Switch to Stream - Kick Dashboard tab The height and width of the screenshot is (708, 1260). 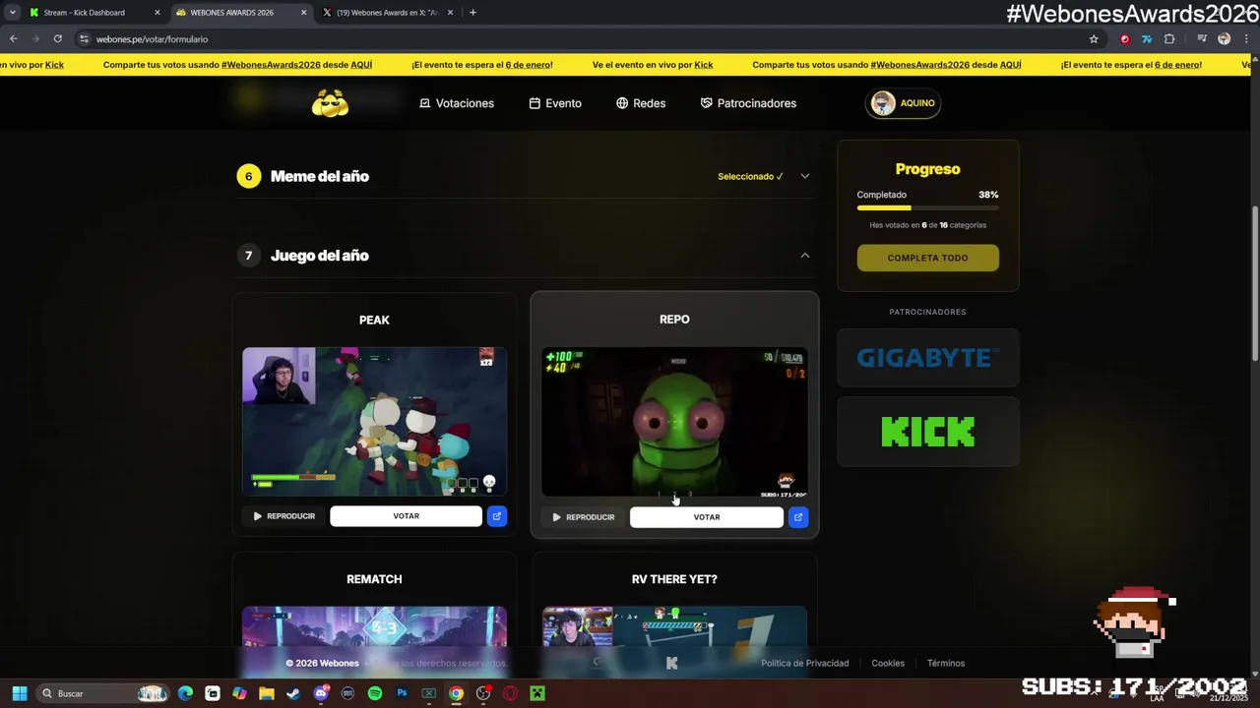pos(94,13)
